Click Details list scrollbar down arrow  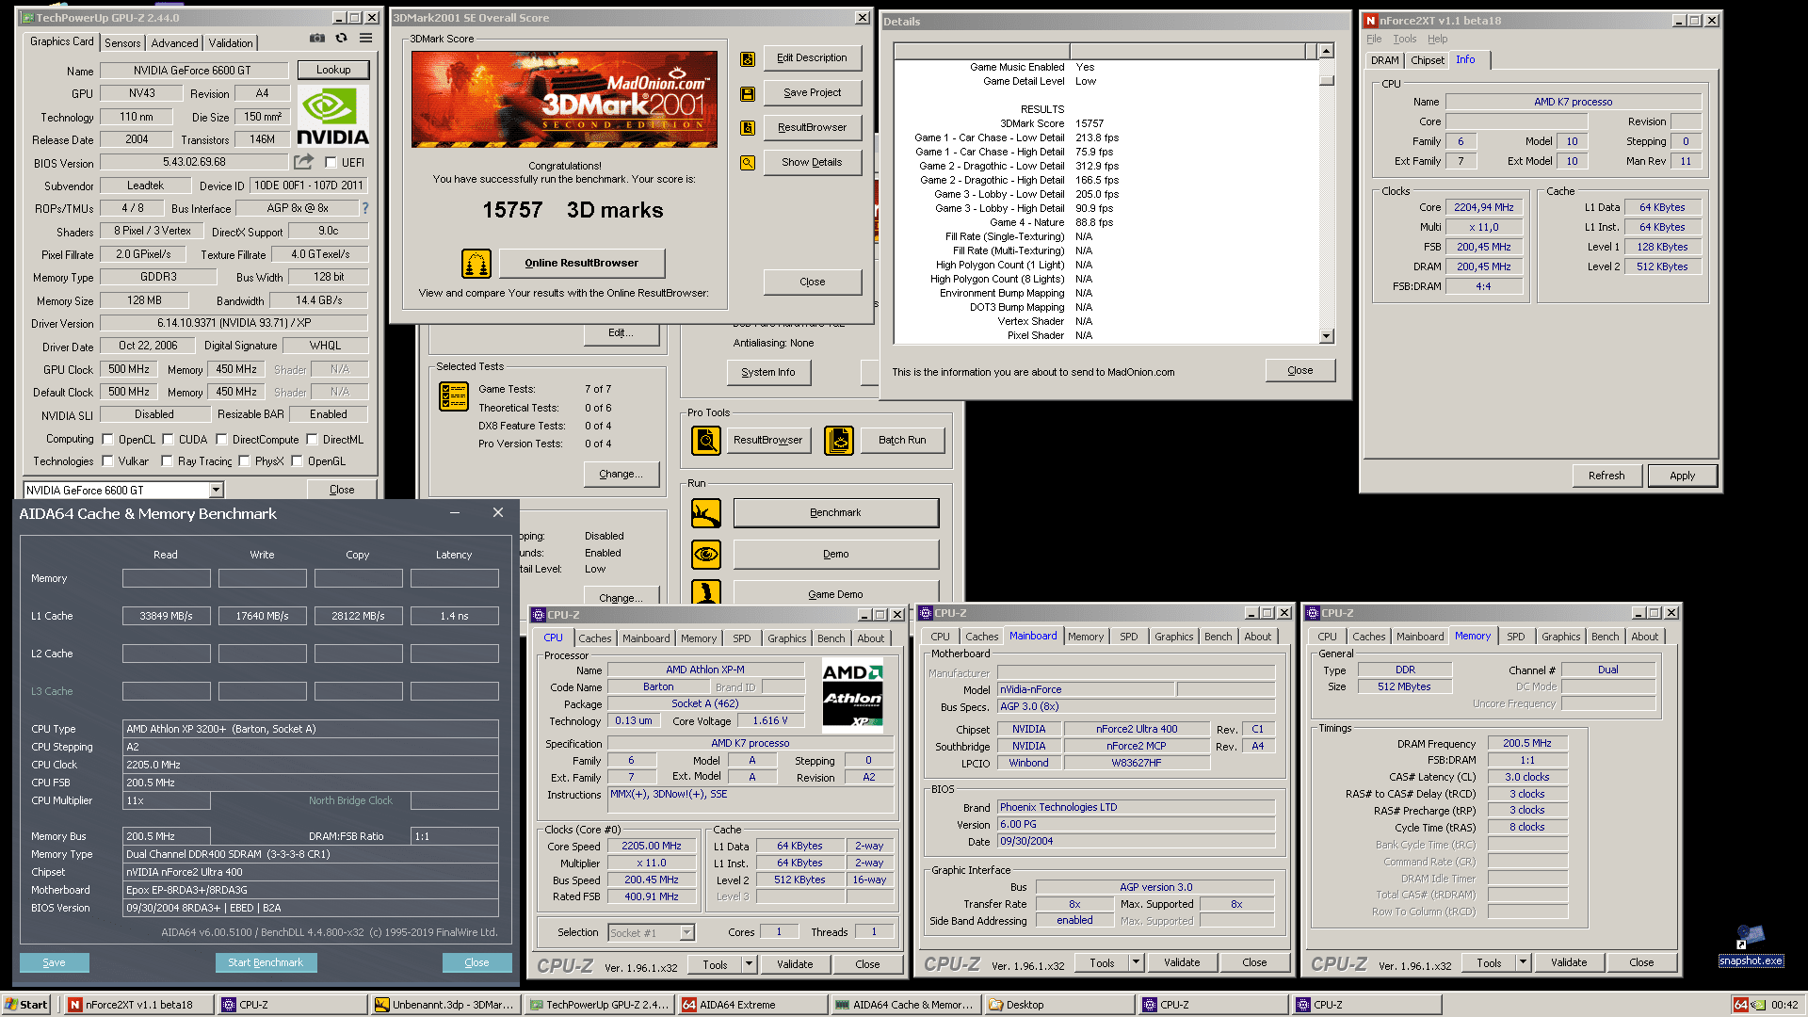click(x=1326, y=336)
